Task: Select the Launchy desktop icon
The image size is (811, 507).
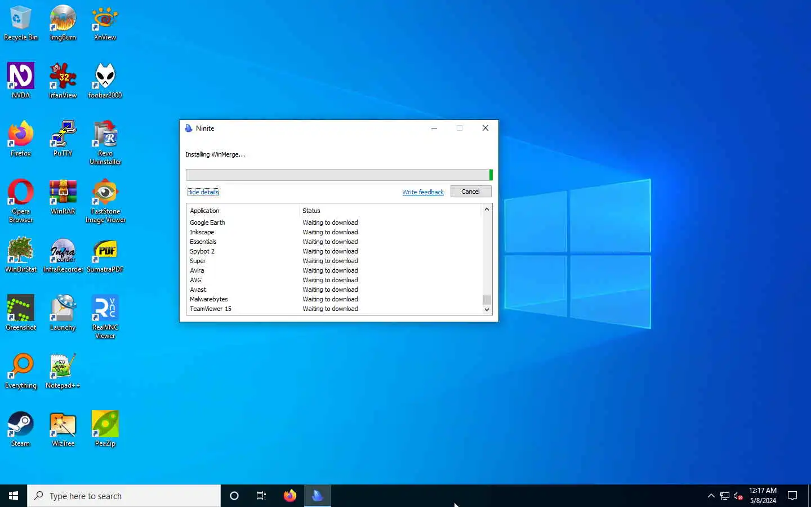Action: 63,313
